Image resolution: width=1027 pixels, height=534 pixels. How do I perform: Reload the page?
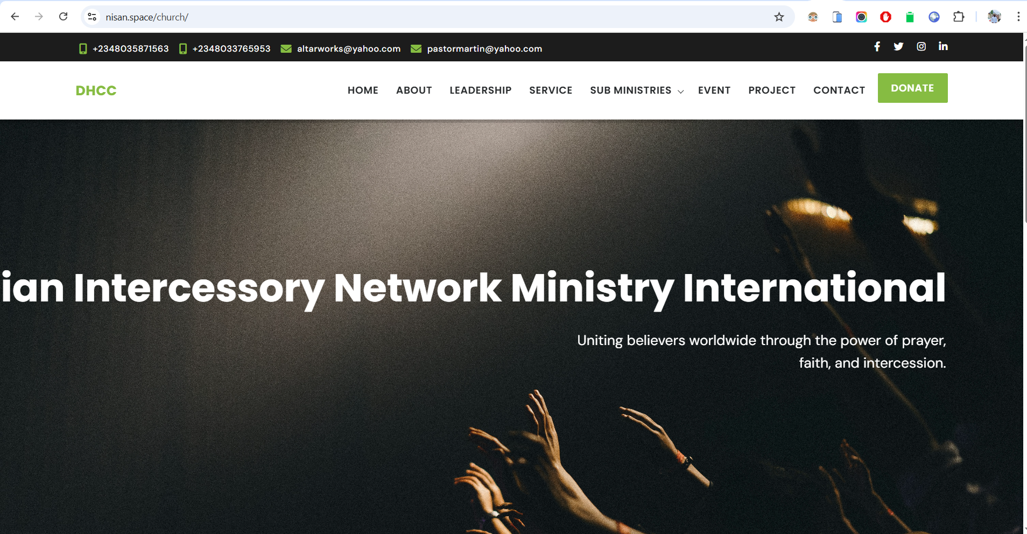63,17
